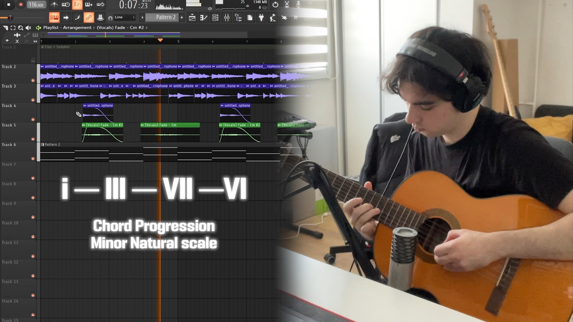Stop playback with the Stop button

(x=9, y=5)
